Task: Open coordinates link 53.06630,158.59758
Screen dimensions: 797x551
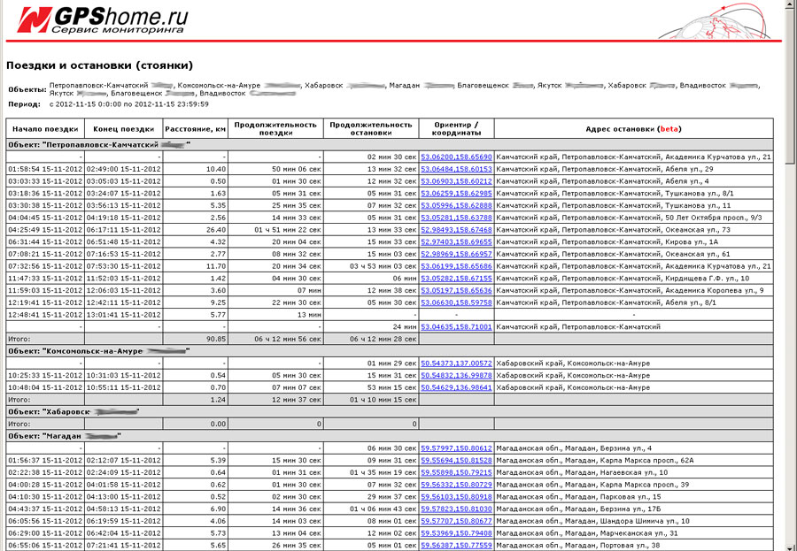Action: (x=456, y=302)
